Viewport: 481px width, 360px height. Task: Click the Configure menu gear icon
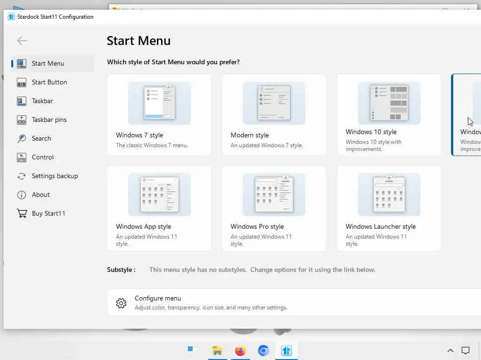click(121, 303)
